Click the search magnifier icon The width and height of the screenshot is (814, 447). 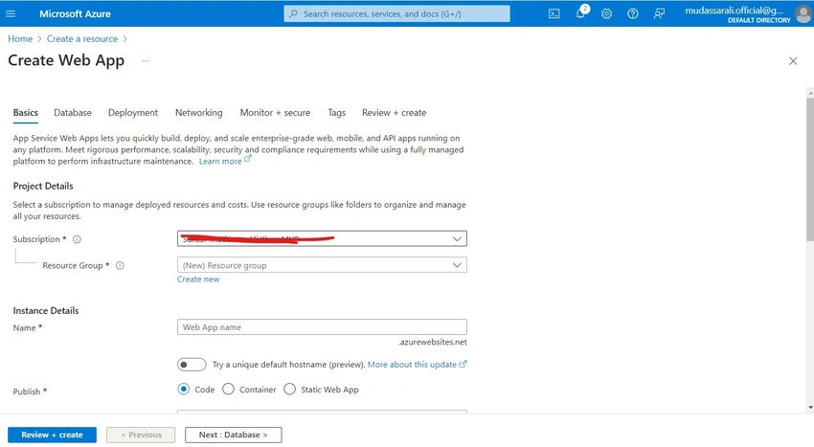coord(293,14)
